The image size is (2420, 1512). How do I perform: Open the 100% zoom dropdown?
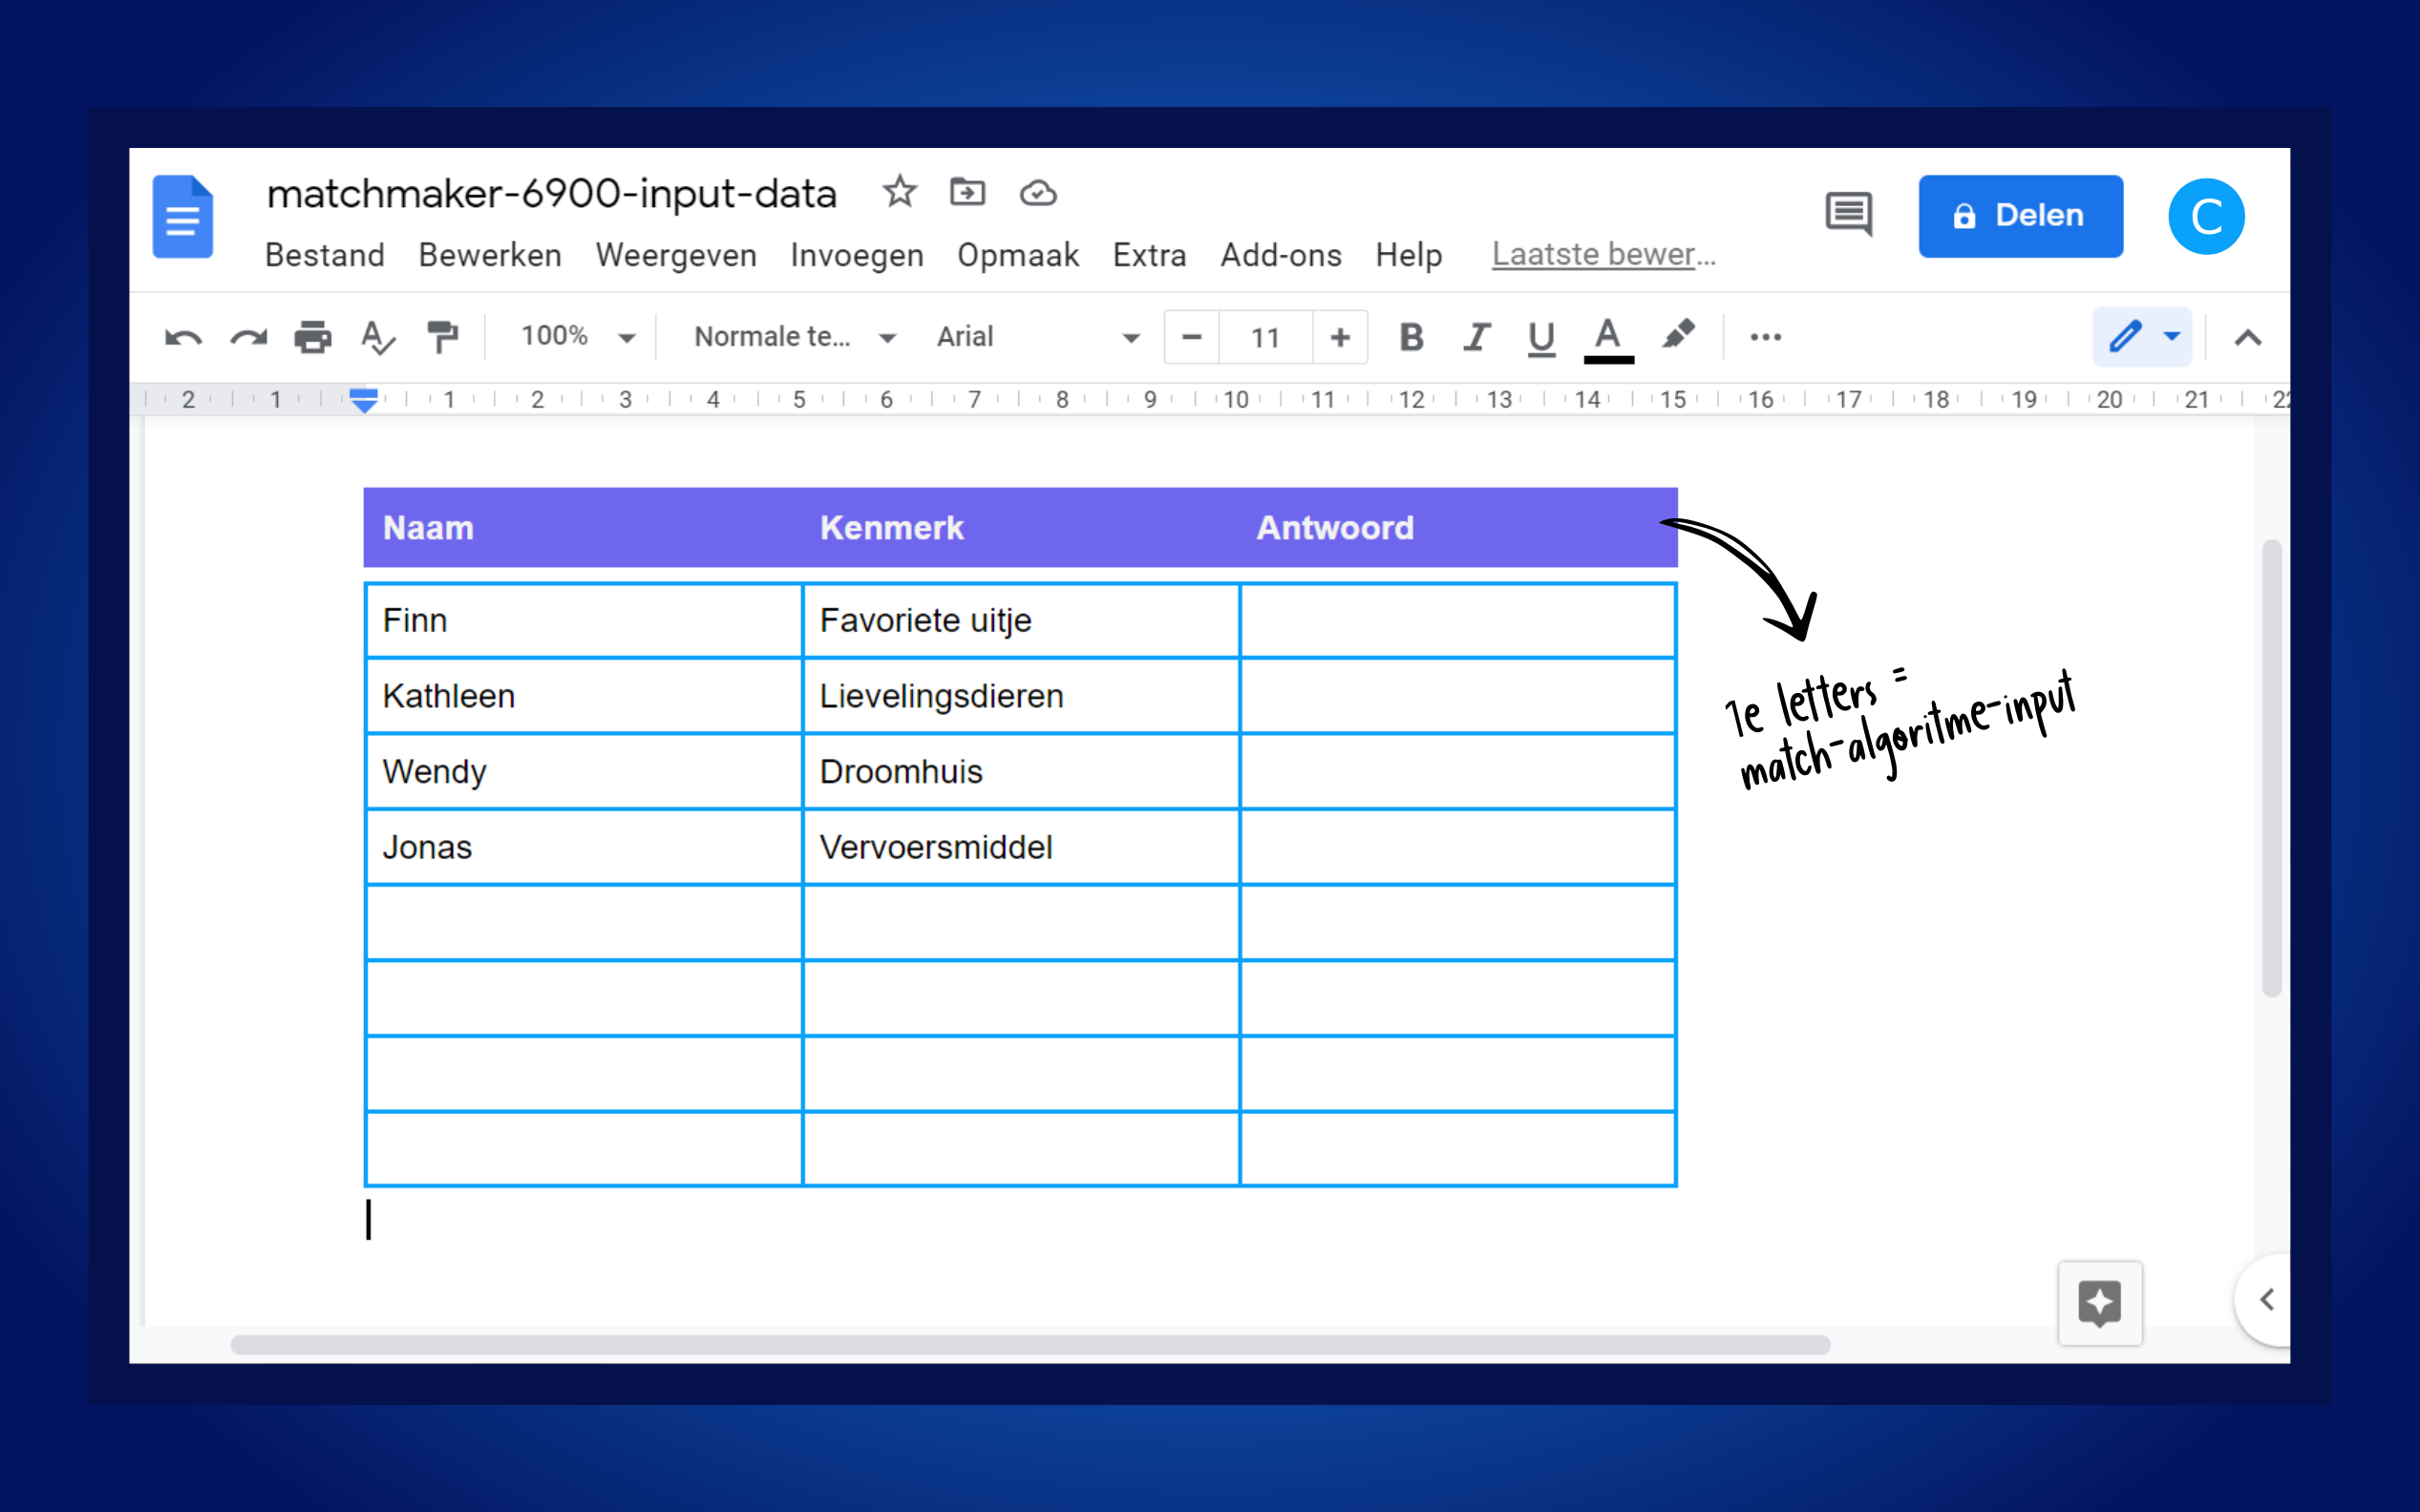[x=576, y=338]
